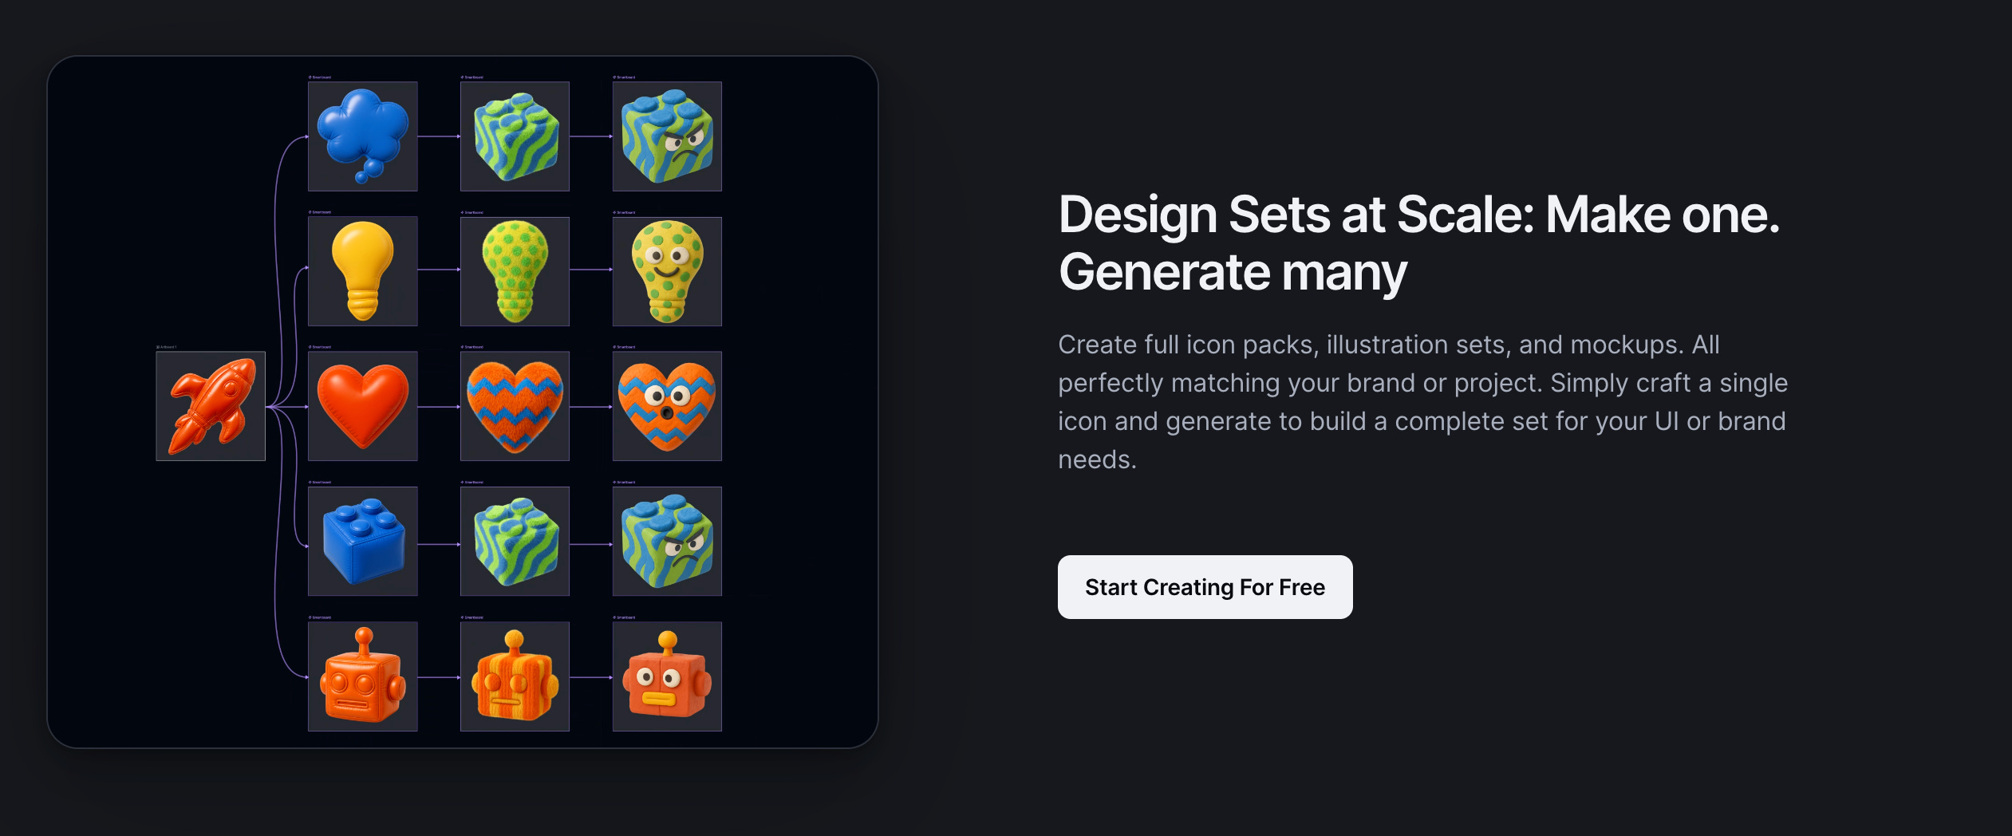Select top-row striped fuzzy brick without face
This screenshot has height=836, width=2012.
(x=515, y=136)
